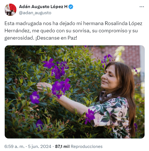Click the phrase "¡Descanse en Paz!"
The image size is (149, 151).
pos(57,38)
